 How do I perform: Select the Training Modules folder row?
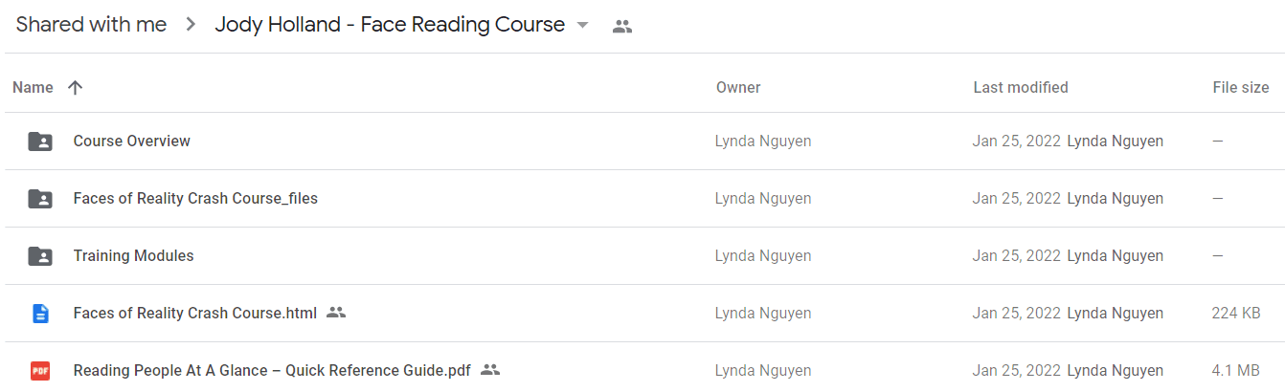(642, 256)
